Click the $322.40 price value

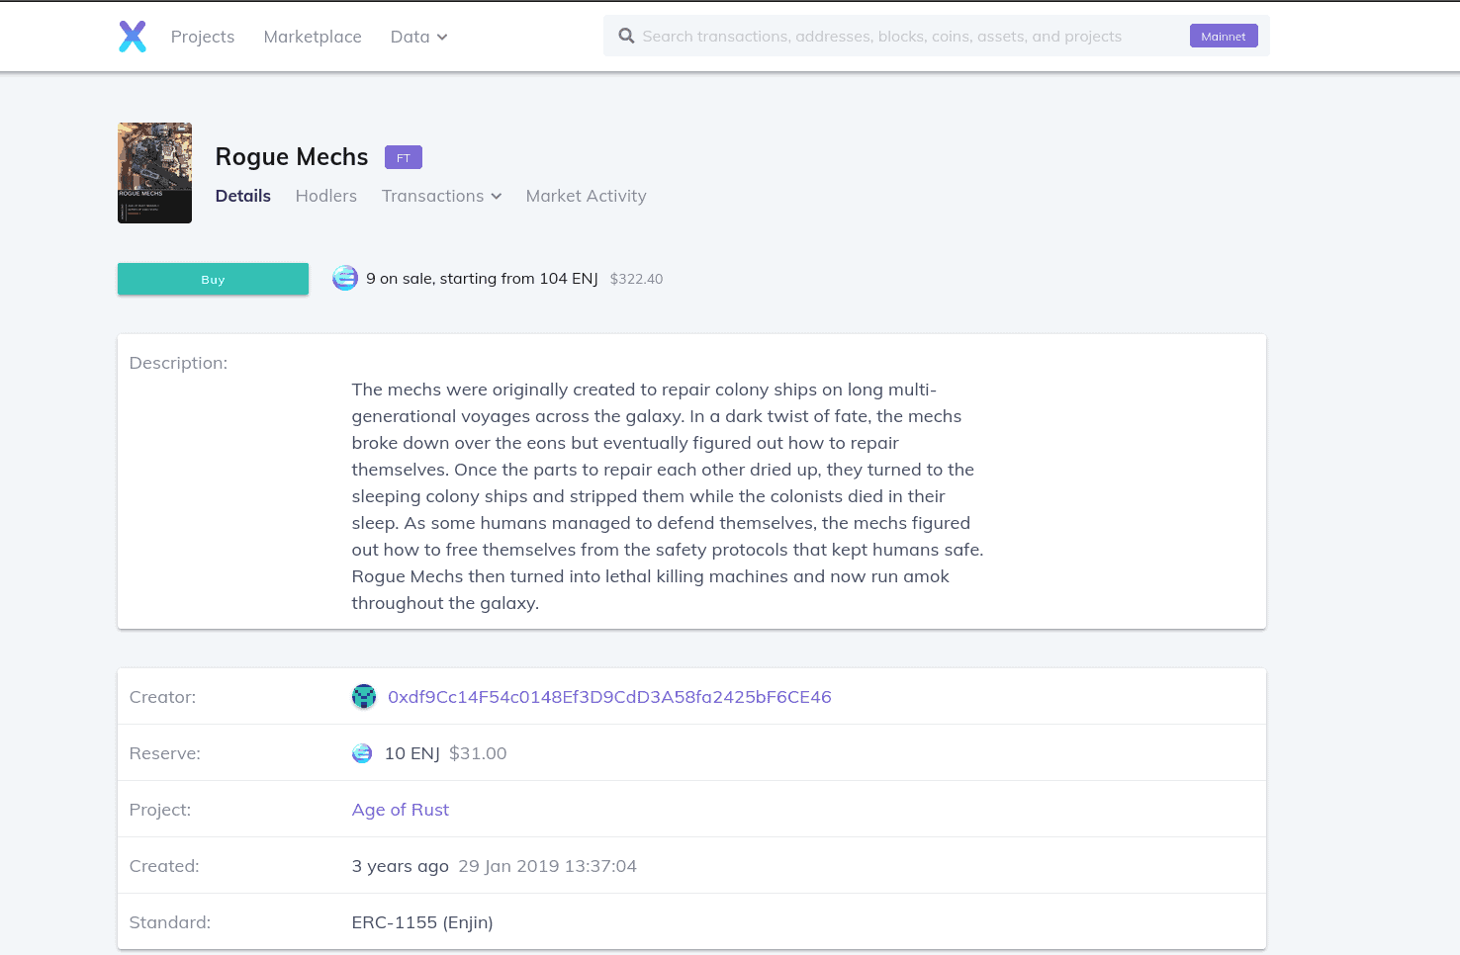(x=636, y=279)
